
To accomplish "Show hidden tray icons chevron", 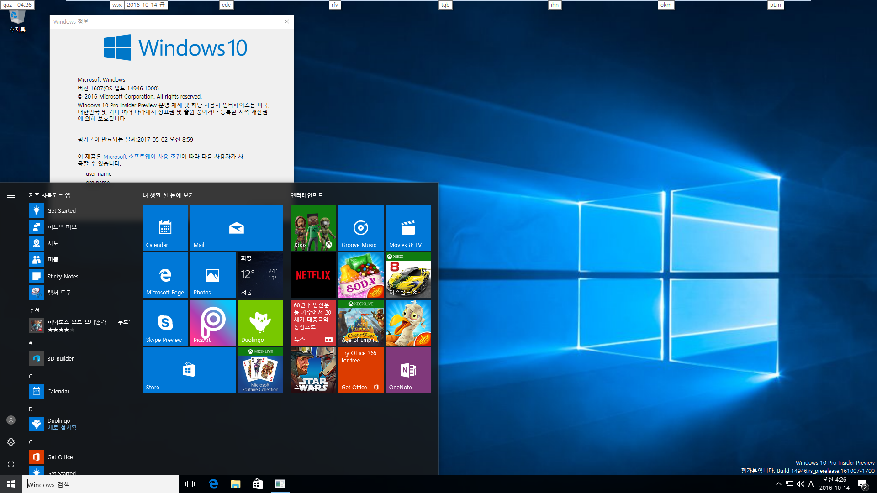I will point(778,484).
